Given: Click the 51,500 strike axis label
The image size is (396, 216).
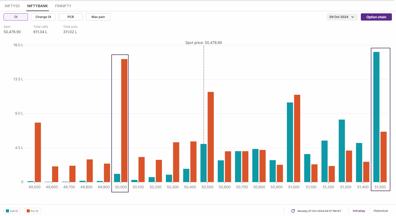Looking at the screenshot, I should (x=380, y=187).
